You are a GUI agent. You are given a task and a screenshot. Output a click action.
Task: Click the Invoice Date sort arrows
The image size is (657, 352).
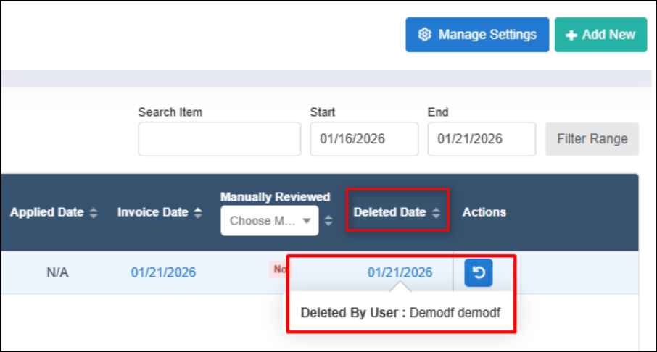[198, 213]
